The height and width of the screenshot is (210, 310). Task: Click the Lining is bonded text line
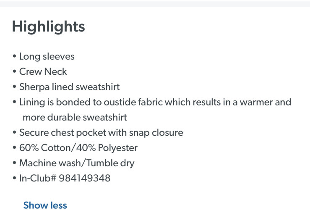pyautogui.click(x=155, y=102)
